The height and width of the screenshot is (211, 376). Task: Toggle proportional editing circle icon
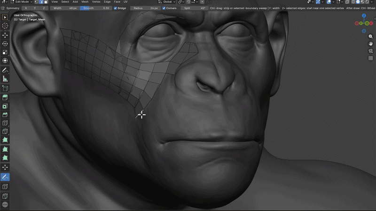point(202,2)
